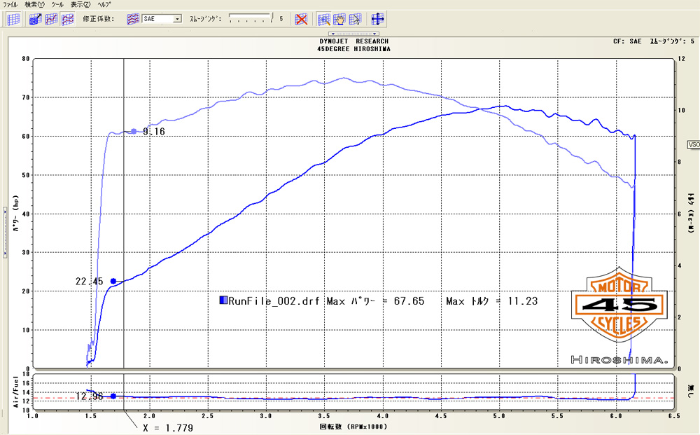Open the SAE correction factor dropdown
This screenshot has width=700, height=435.
tap(177, 20)
